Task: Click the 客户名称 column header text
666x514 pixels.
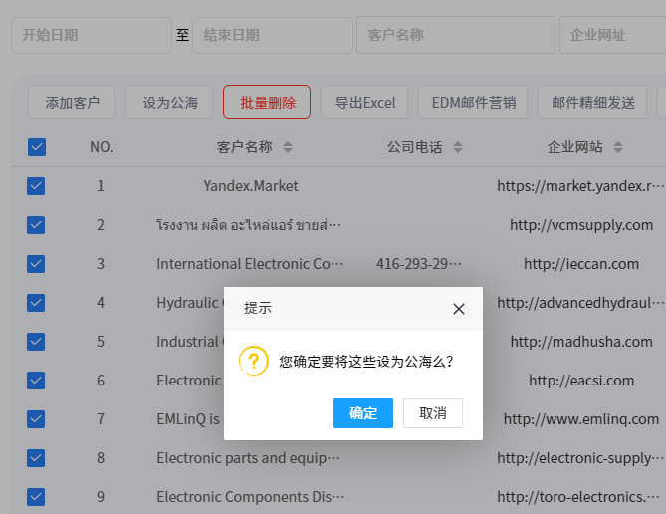Action: [x=244, y=147]
